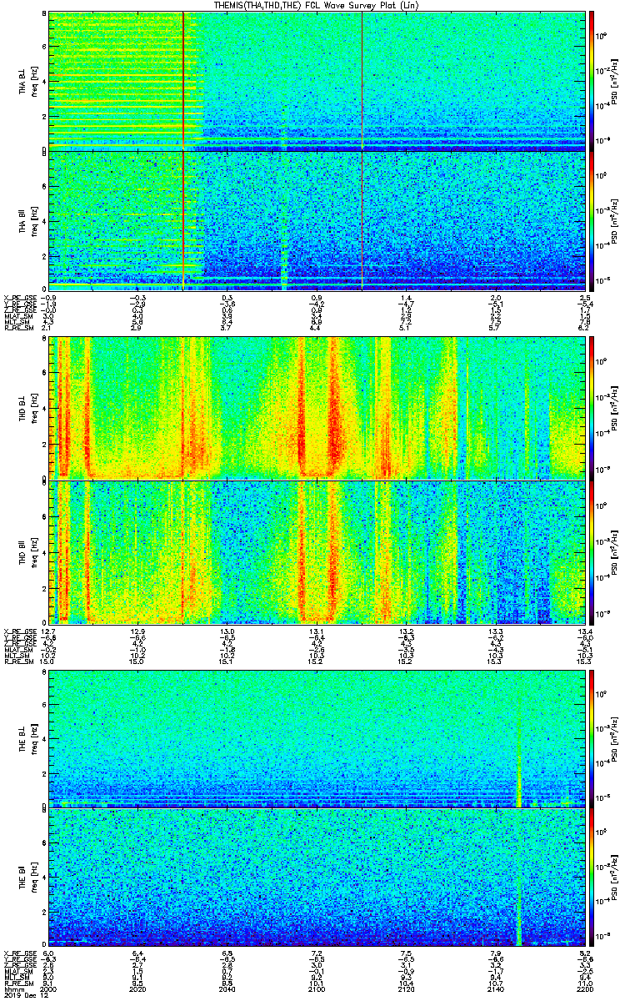Click the PSD colorbar beside THD BII panel
Screen dimensions: 625x1001
tap(592, 551)
